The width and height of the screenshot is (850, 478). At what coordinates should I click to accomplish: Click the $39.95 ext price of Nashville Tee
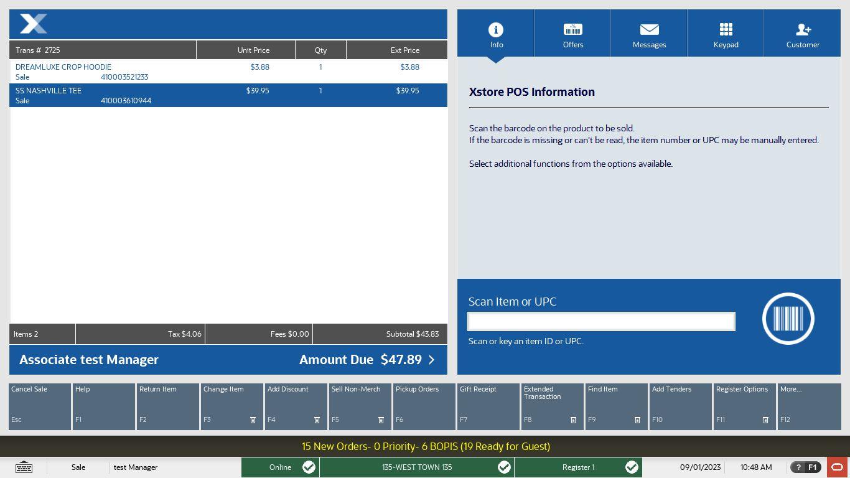pyautogui.click(x=408, y=91)
